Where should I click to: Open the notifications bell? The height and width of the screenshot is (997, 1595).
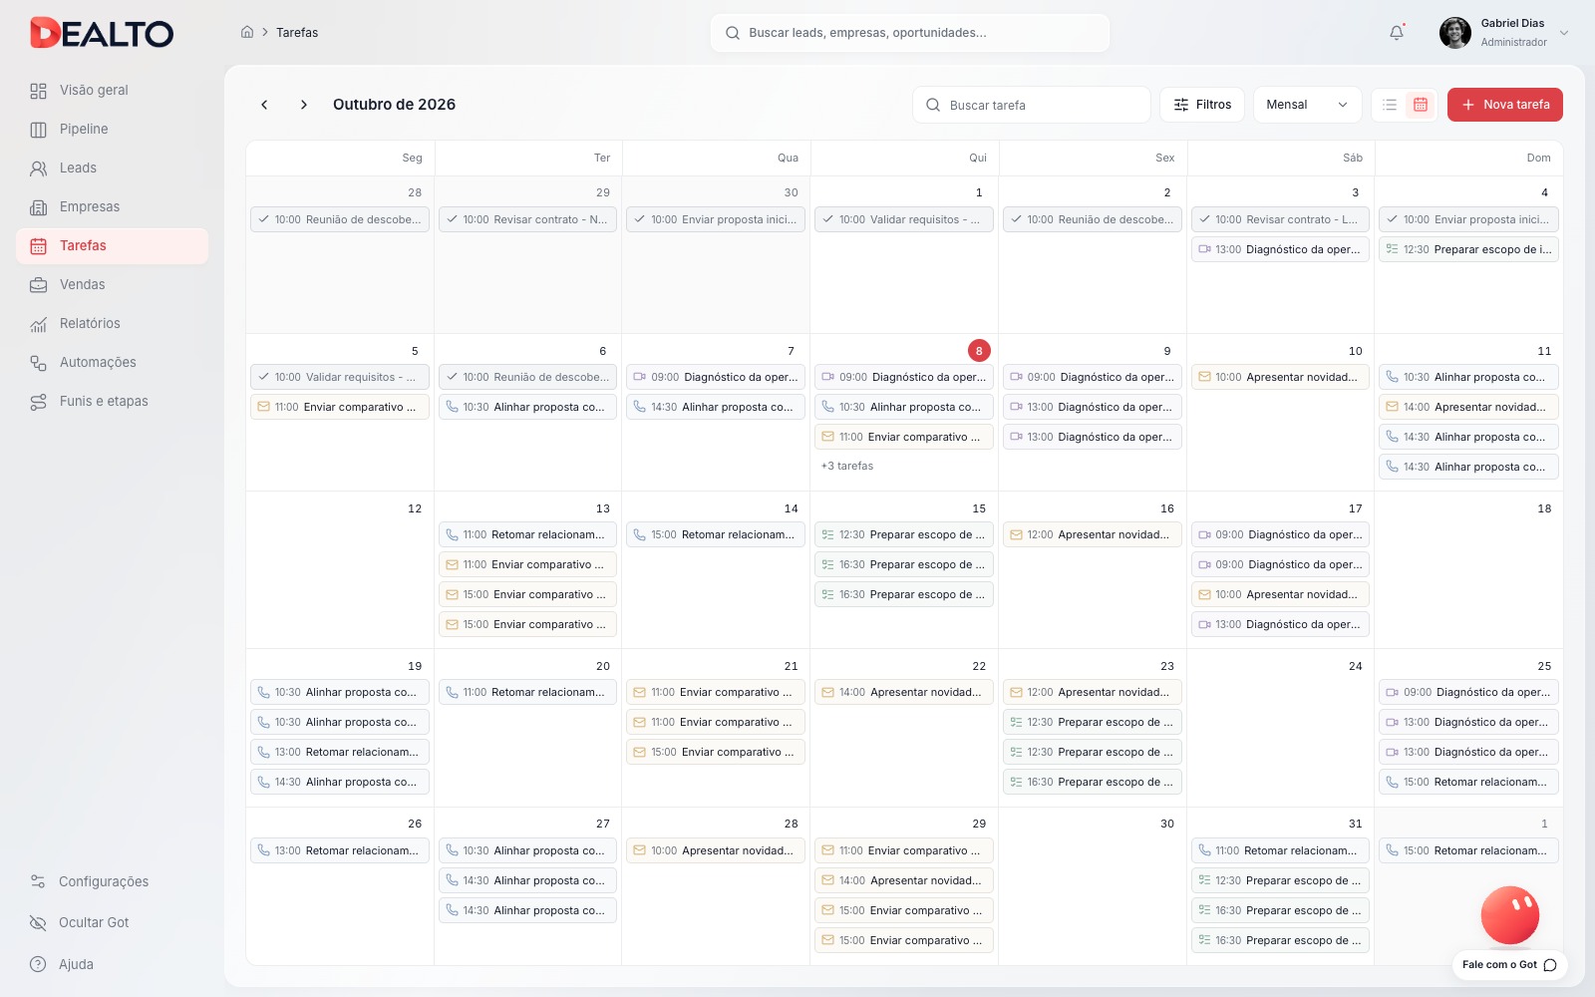tap(1397, 33)
